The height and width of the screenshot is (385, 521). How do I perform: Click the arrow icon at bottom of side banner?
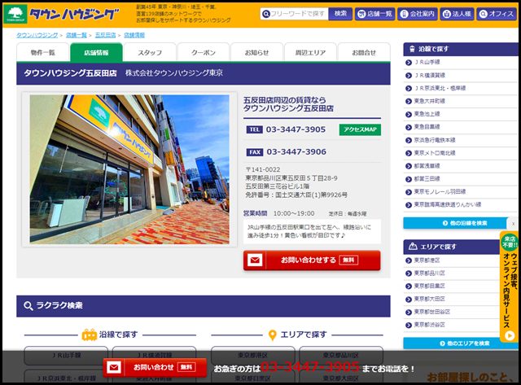(x=510, y=336)
